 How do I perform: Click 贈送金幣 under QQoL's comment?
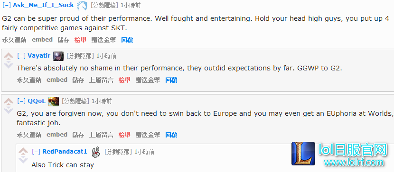[148, 135]
